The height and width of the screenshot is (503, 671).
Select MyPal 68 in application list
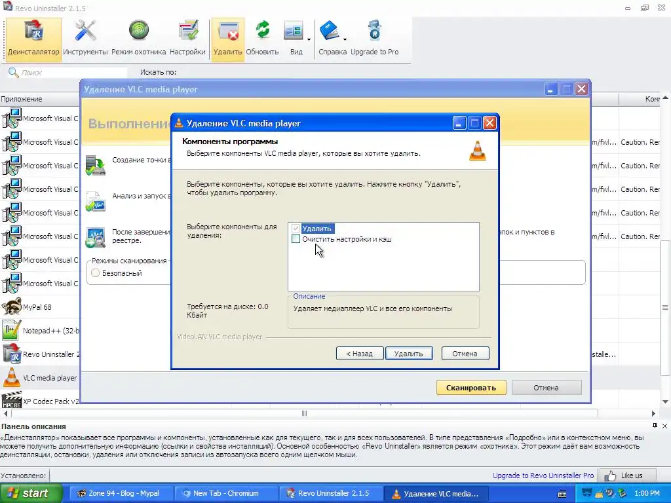[x=40, y=307]
